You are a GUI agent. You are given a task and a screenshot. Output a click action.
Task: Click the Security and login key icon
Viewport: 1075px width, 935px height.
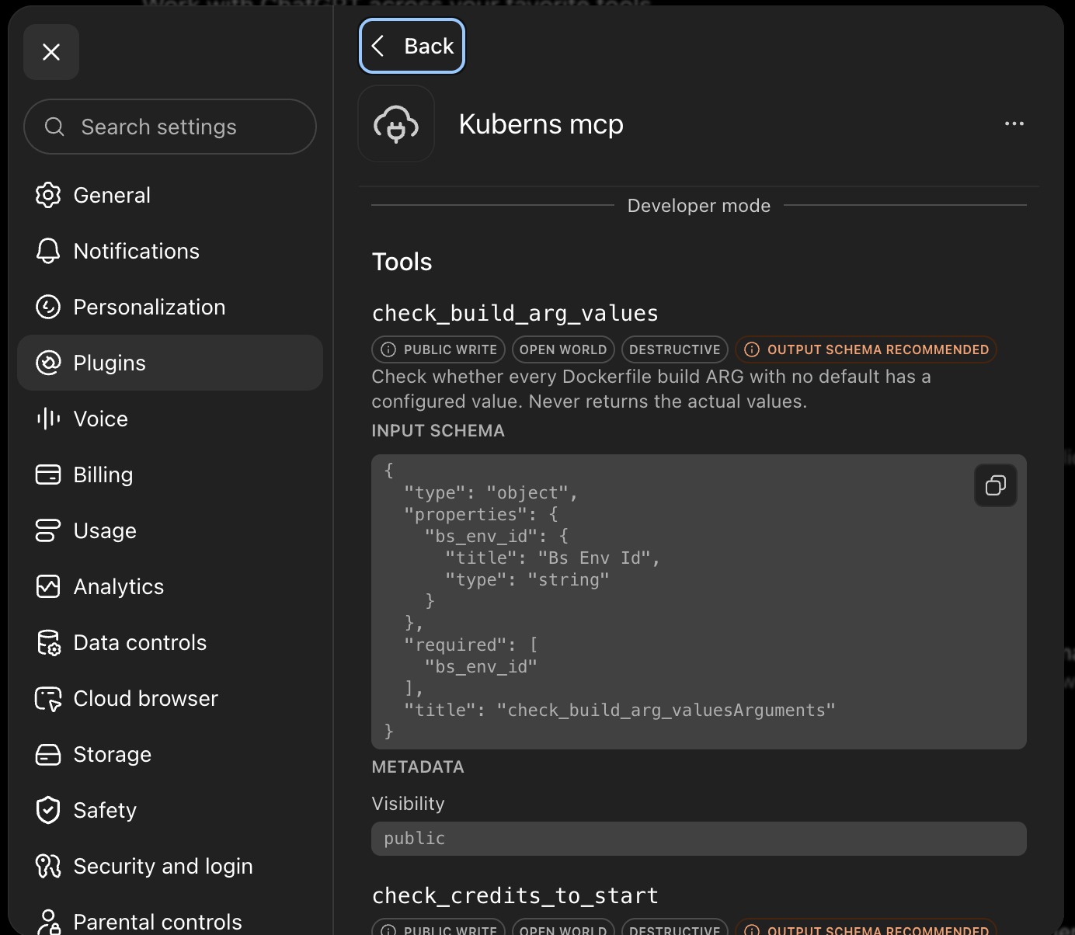point(48,866)
